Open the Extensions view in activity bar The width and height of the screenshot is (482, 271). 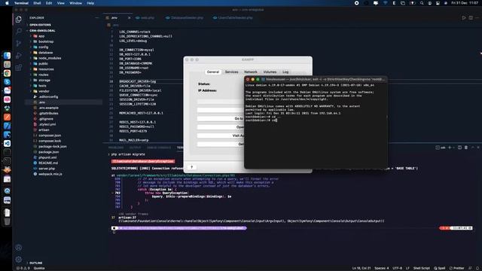[x=18, y=68]
